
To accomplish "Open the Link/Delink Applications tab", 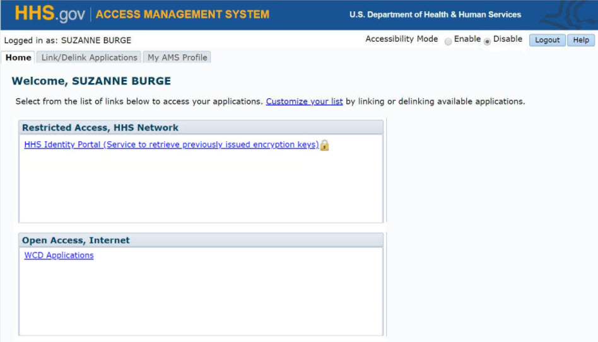I will (x=89, y=57).
